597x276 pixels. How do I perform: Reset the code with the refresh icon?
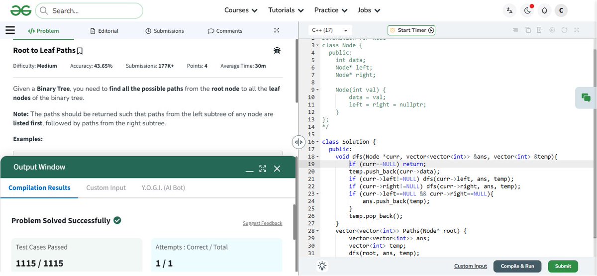coord(564,30)
